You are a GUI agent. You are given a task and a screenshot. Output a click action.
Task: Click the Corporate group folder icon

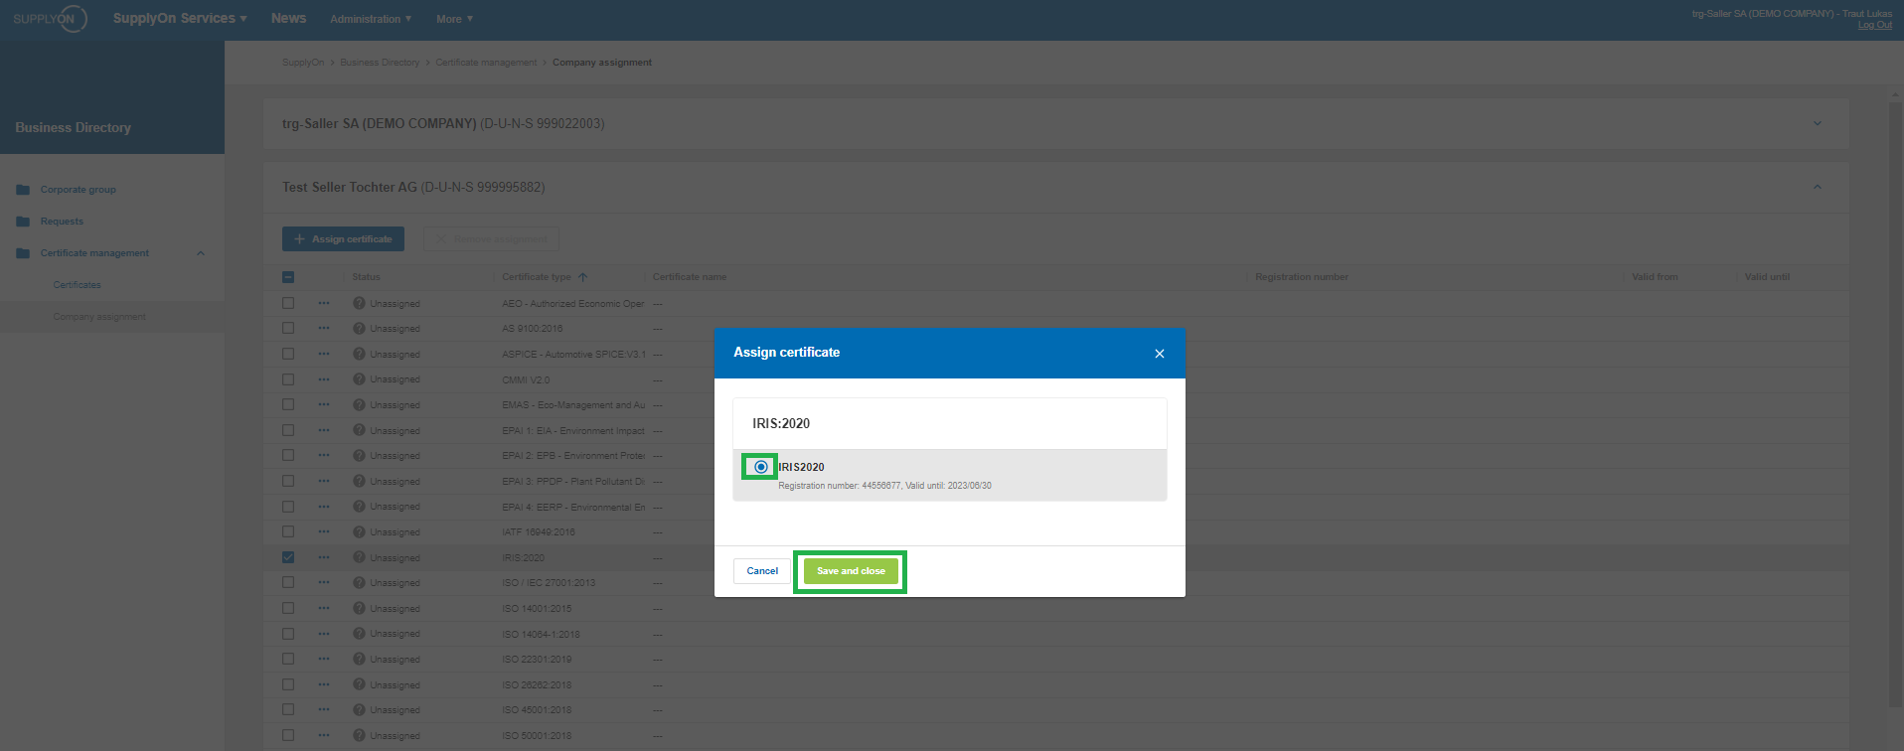[23, 190]
